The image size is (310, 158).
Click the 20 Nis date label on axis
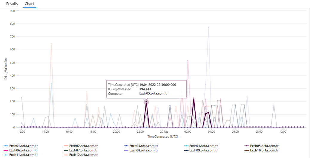pyautogui.click(x=164, y=131)
